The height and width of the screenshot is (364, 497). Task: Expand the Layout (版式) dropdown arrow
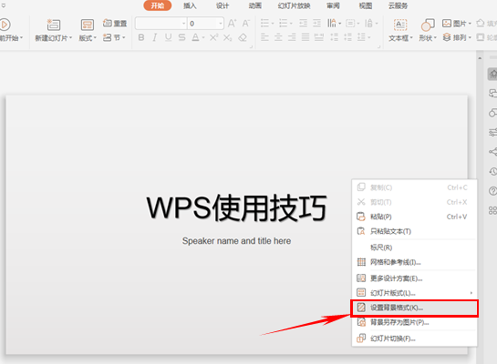(95, 38)
